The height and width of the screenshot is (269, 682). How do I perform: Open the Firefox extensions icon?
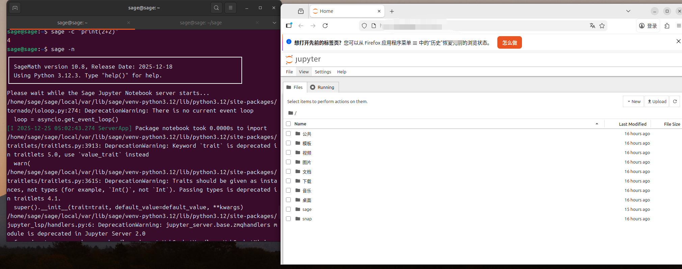pos(667,26)
